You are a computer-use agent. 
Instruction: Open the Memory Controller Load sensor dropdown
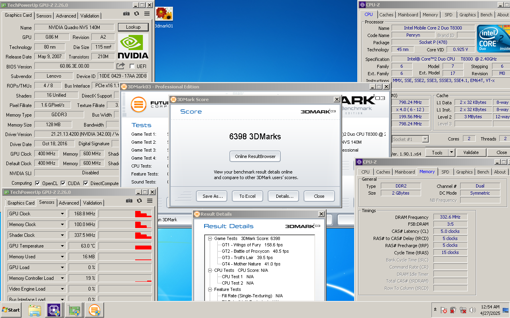pos(62,278)
